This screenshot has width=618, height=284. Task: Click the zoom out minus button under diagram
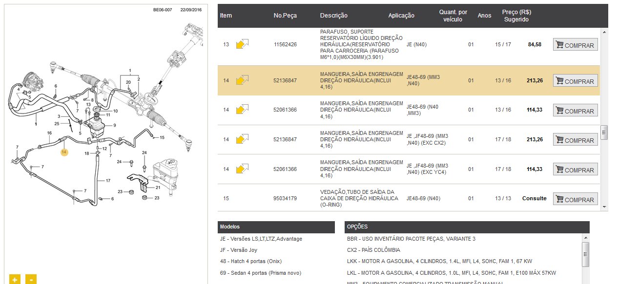[x=31, y=280]
